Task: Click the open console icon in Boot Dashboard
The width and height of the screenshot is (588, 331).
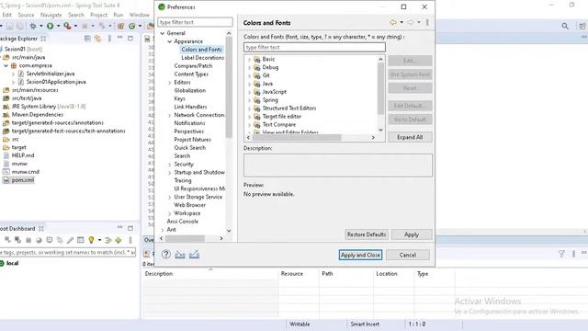Action: click(49, 240)
